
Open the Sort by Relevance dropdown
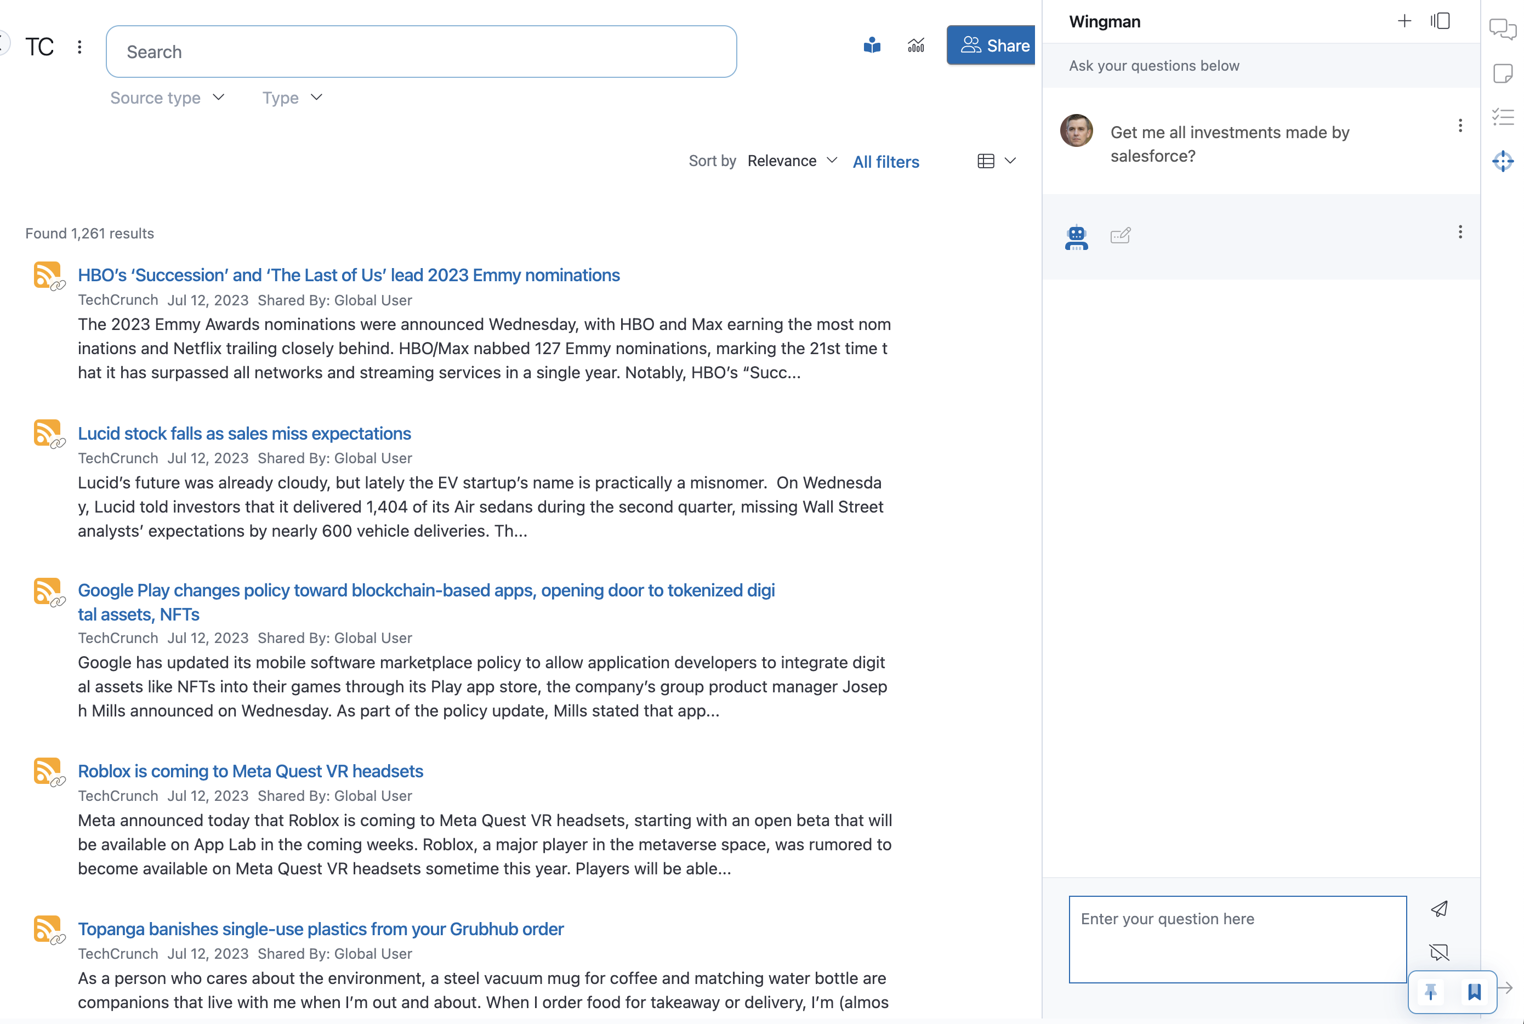point(792,161)
